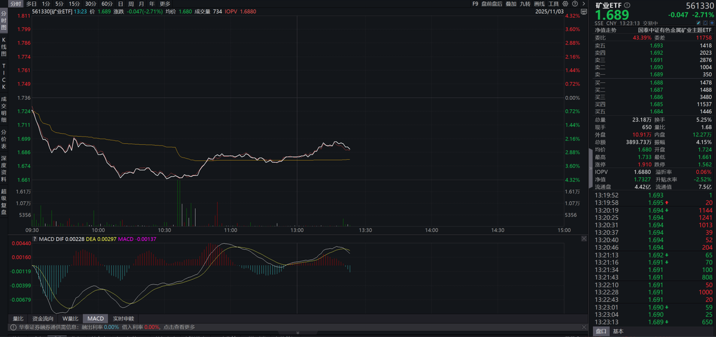This screenshot has width=716, height=337.
Task: Click the 九转 indicator button
Action: (525, 4)
